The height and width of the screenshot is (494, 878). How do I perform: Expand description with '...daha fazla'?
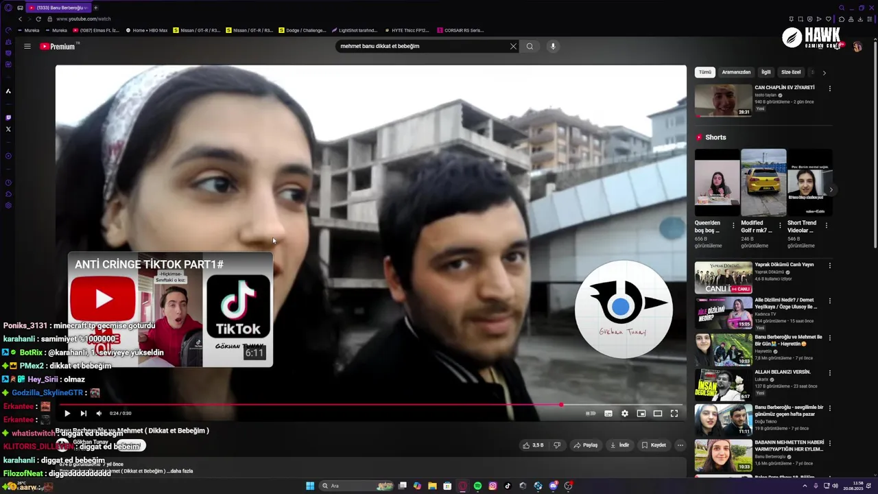(181, 471)
